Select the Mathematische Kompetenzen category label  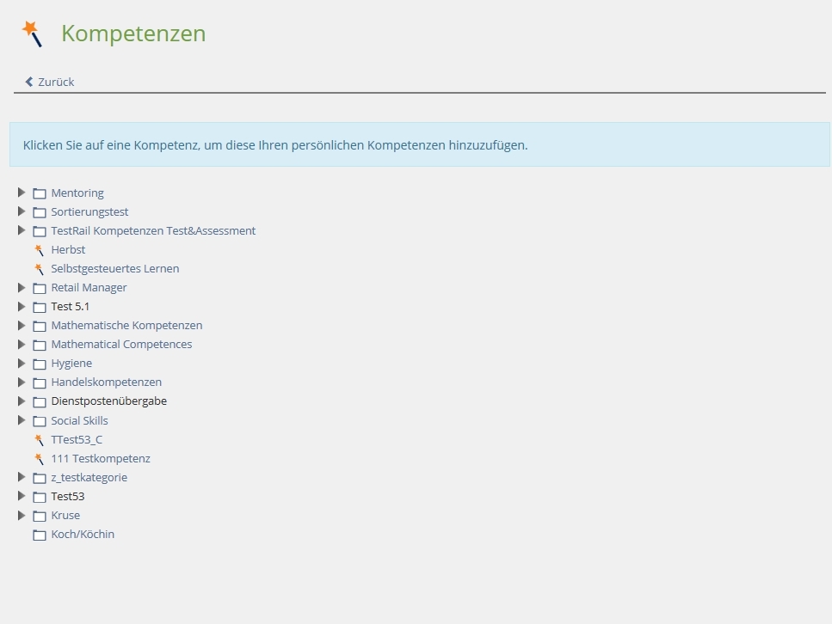click(x=126, y=326)
